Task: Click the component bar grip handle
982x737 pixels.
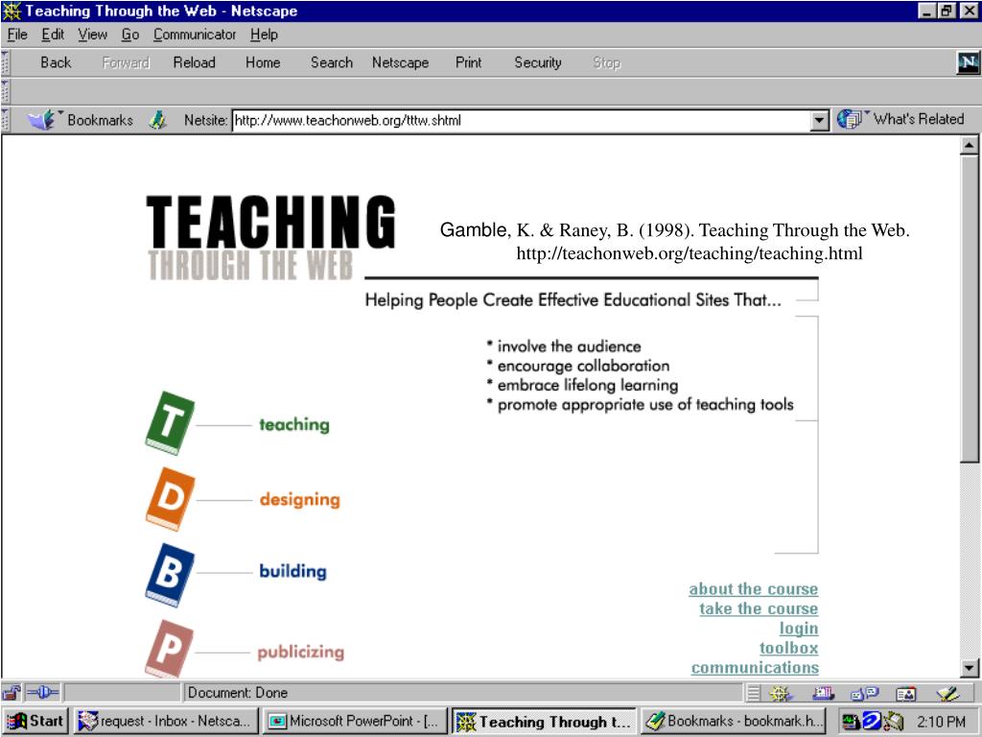Action: [754, 693]
